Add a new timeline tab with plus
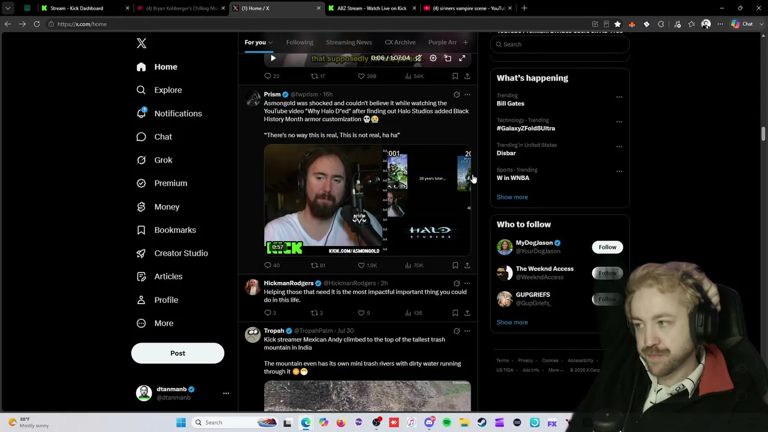 tap(465, 42)
